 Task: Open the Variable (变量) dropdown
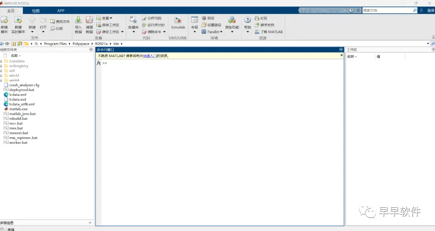104,18
